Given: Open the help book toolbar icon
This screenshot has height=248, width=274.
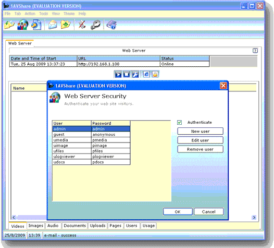Looking at the screenshot, I should (x=111, y=25).
